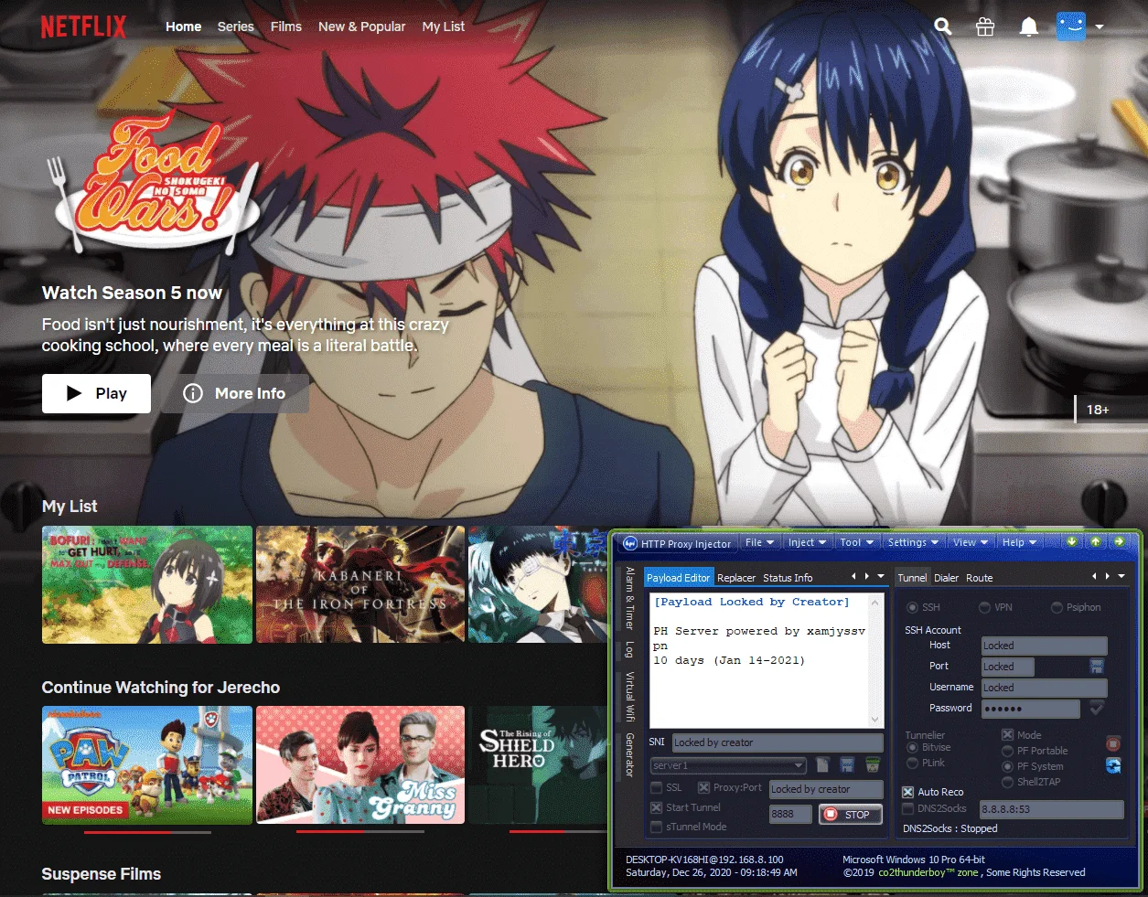Click the green up-arrow title bar icon
This screenshot has height=897, width=1148.
(1095, 542)
